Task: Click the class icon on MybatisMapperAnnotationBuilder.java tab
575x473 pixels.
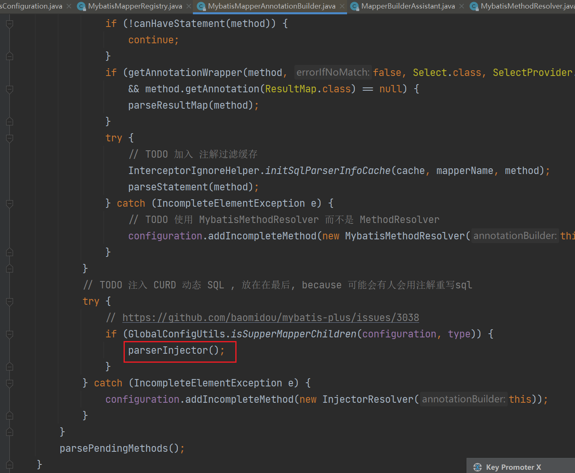Action: [x=201, y=6]
